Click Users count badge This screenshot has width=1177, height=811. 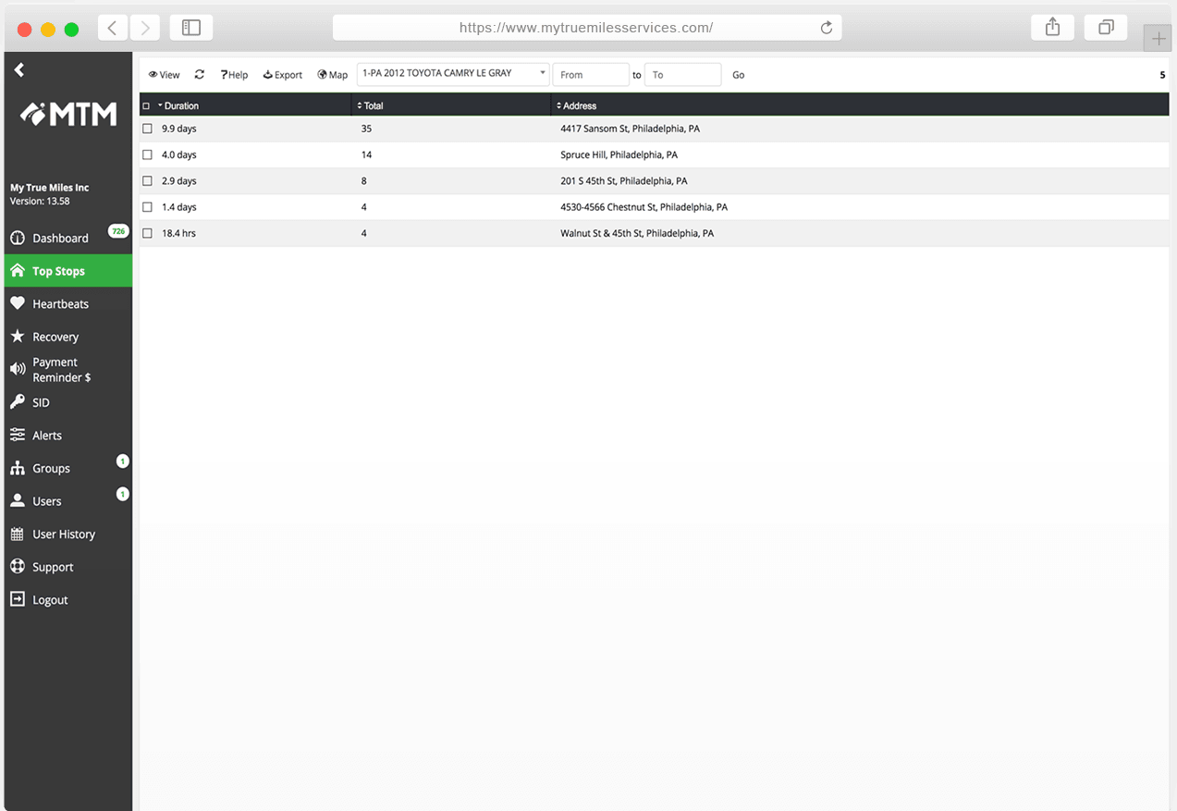[123, 494]
